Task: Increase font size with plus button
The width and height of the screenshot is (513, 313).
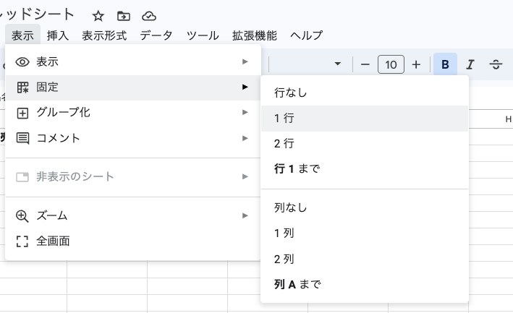Action: [416, 64]
